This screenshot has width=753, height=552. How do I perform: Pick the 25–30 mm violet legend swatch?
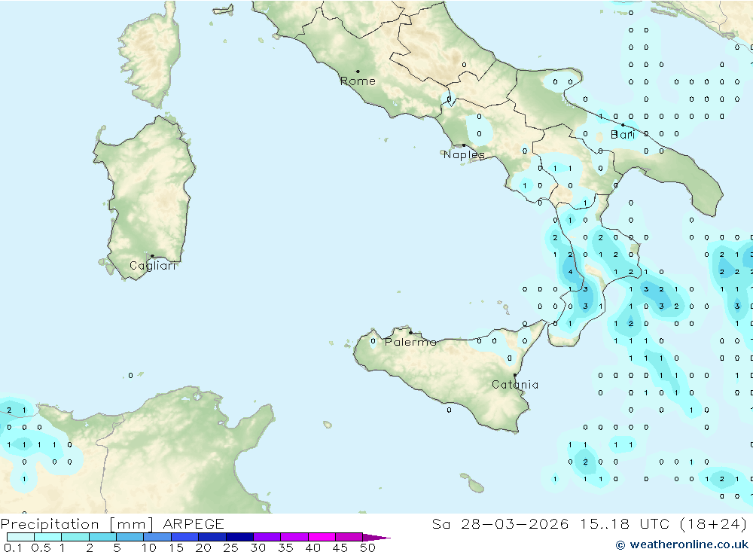(x=239, y=537)
